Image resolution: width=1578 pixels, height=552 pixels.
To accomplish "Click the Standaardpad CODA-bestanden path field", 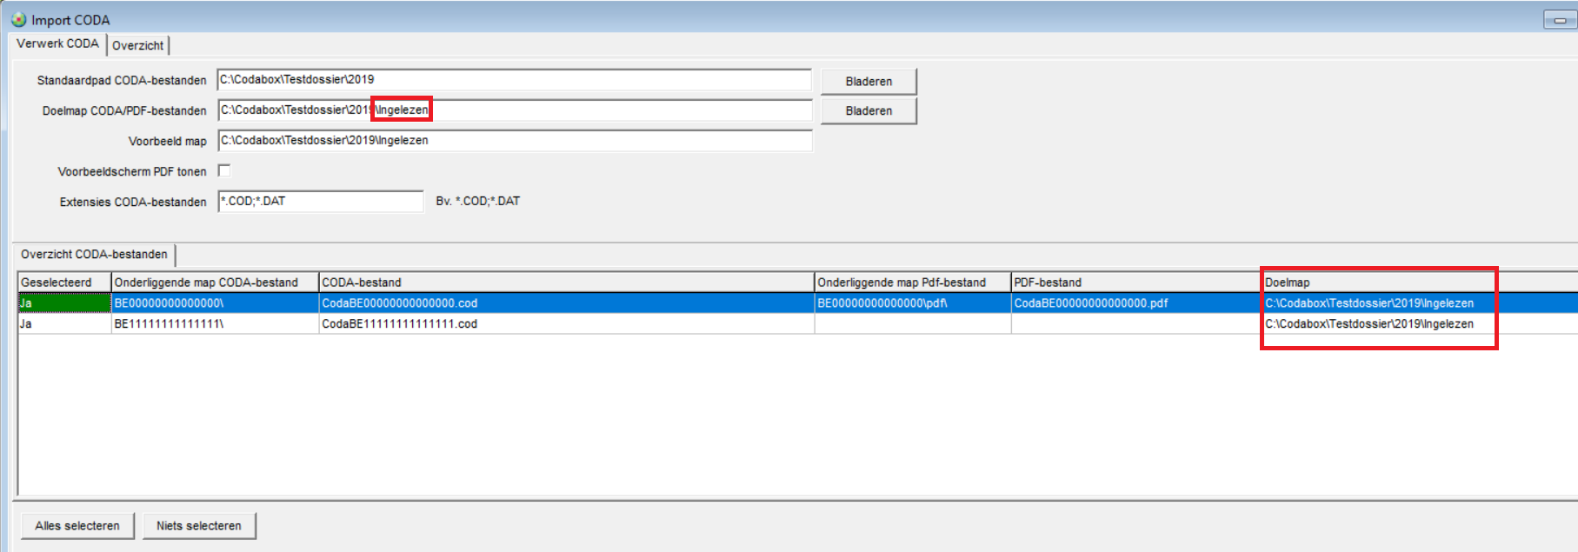I will 513,80.
